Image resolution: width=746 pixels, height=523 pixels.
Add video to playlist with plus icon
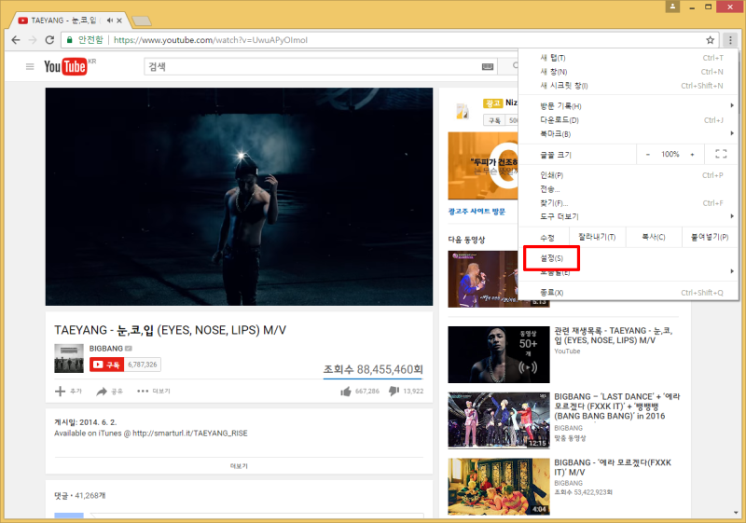coord(60,392)
